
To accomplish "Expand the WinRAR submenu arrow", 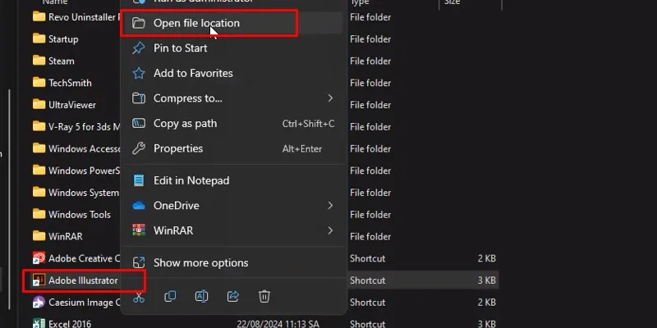I will click(330, 230).
